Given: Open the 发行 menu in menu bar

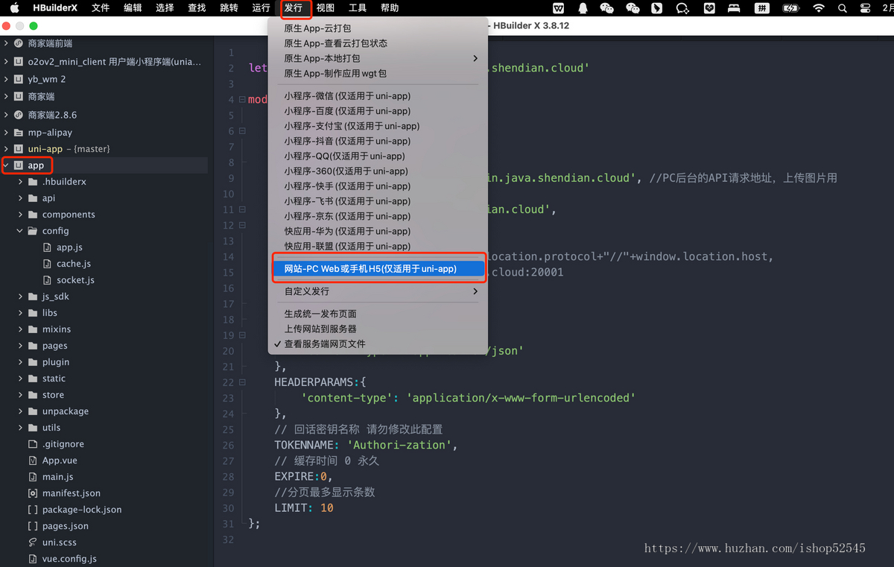Looking at the screenshot, I should pyautogui.click(x=294, y=8).
